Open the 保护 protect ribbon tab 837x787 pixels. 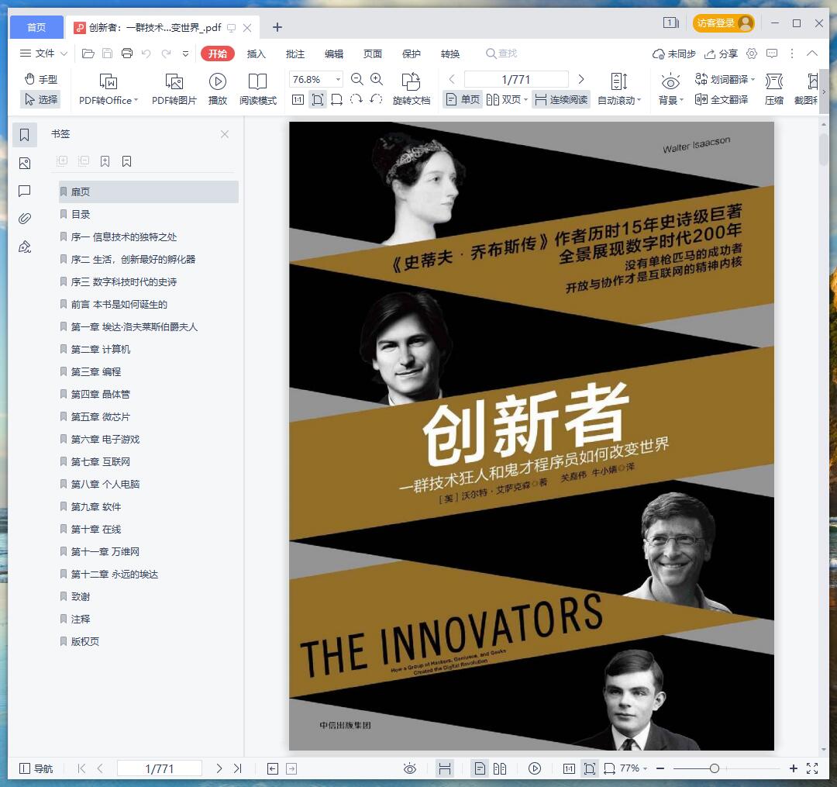411,54
